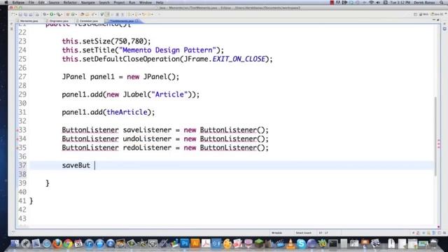
Task: Open the Run menu
Action: 132,3
